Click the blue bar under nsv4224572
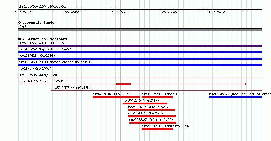Image resolution: width=271 pixels, height=141 pixels. pos(236,97)
